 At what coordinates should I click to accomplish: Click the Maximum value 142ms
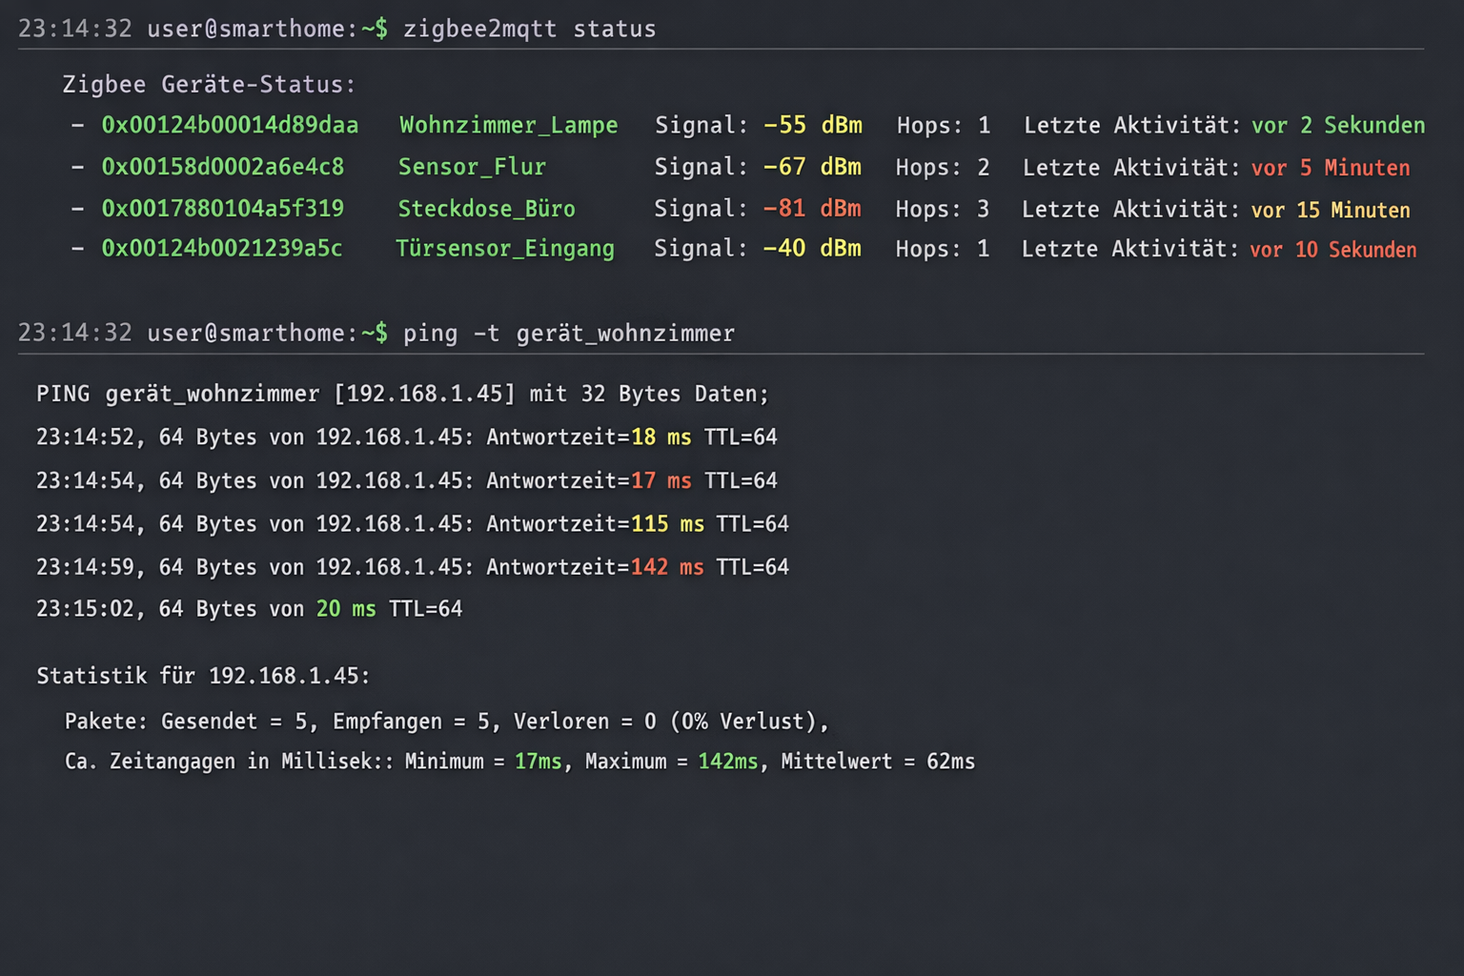pyautogui.click(x=728, y=762)
